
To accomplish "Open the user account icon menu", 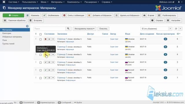I will tap(180, 2).
